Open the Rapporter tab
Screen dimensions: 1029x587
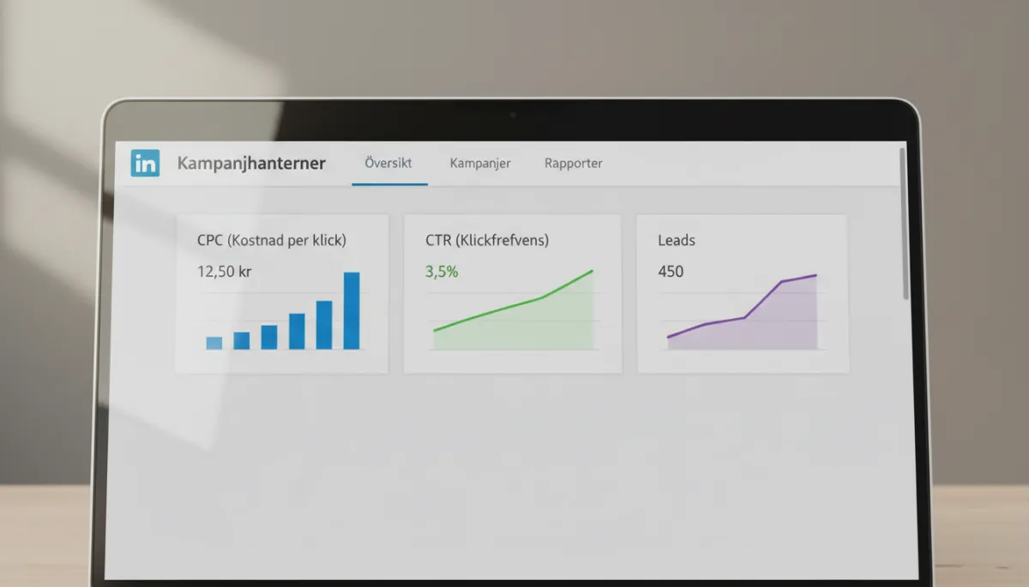click(574, 163)
